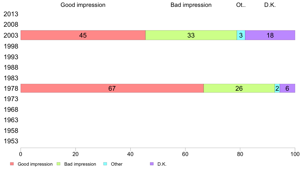Click the green Bad impression legend swatch
Screen dimensions: 302x187
(x=58, y=164)
